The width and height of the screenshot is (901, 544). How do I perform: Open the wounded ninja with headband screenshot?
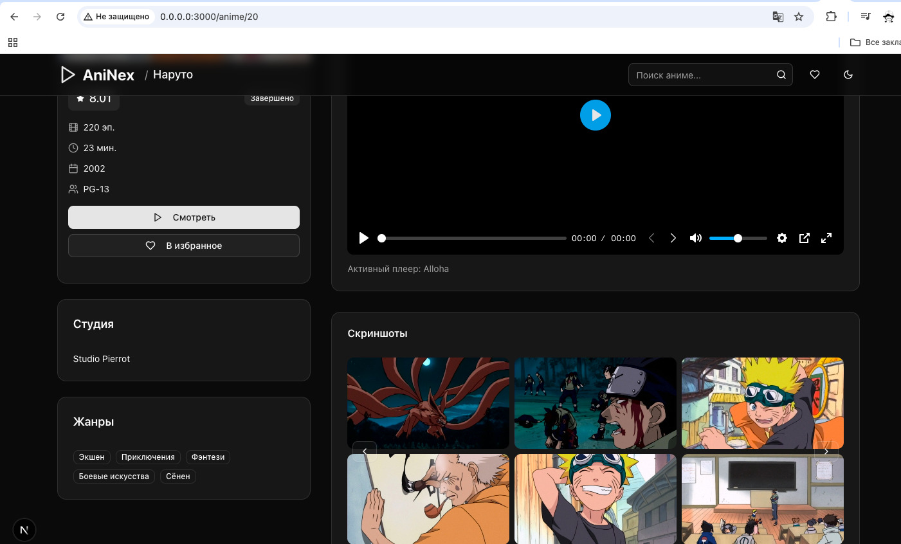pyautogui.click(x=596, y=403)
